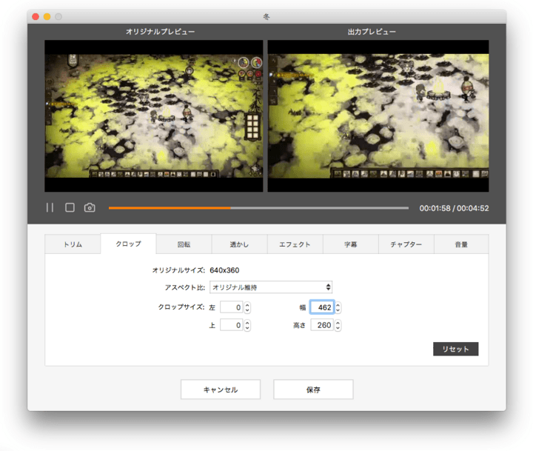Open the 字幕 tab
The width and height of the screenshot is (533, 451).
click(x=351, y=244)
